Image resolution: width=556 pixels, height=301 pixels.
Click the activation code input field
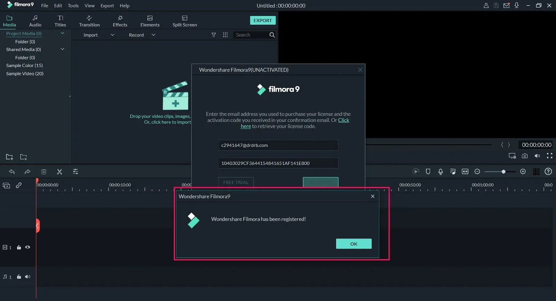coord(278,163)
